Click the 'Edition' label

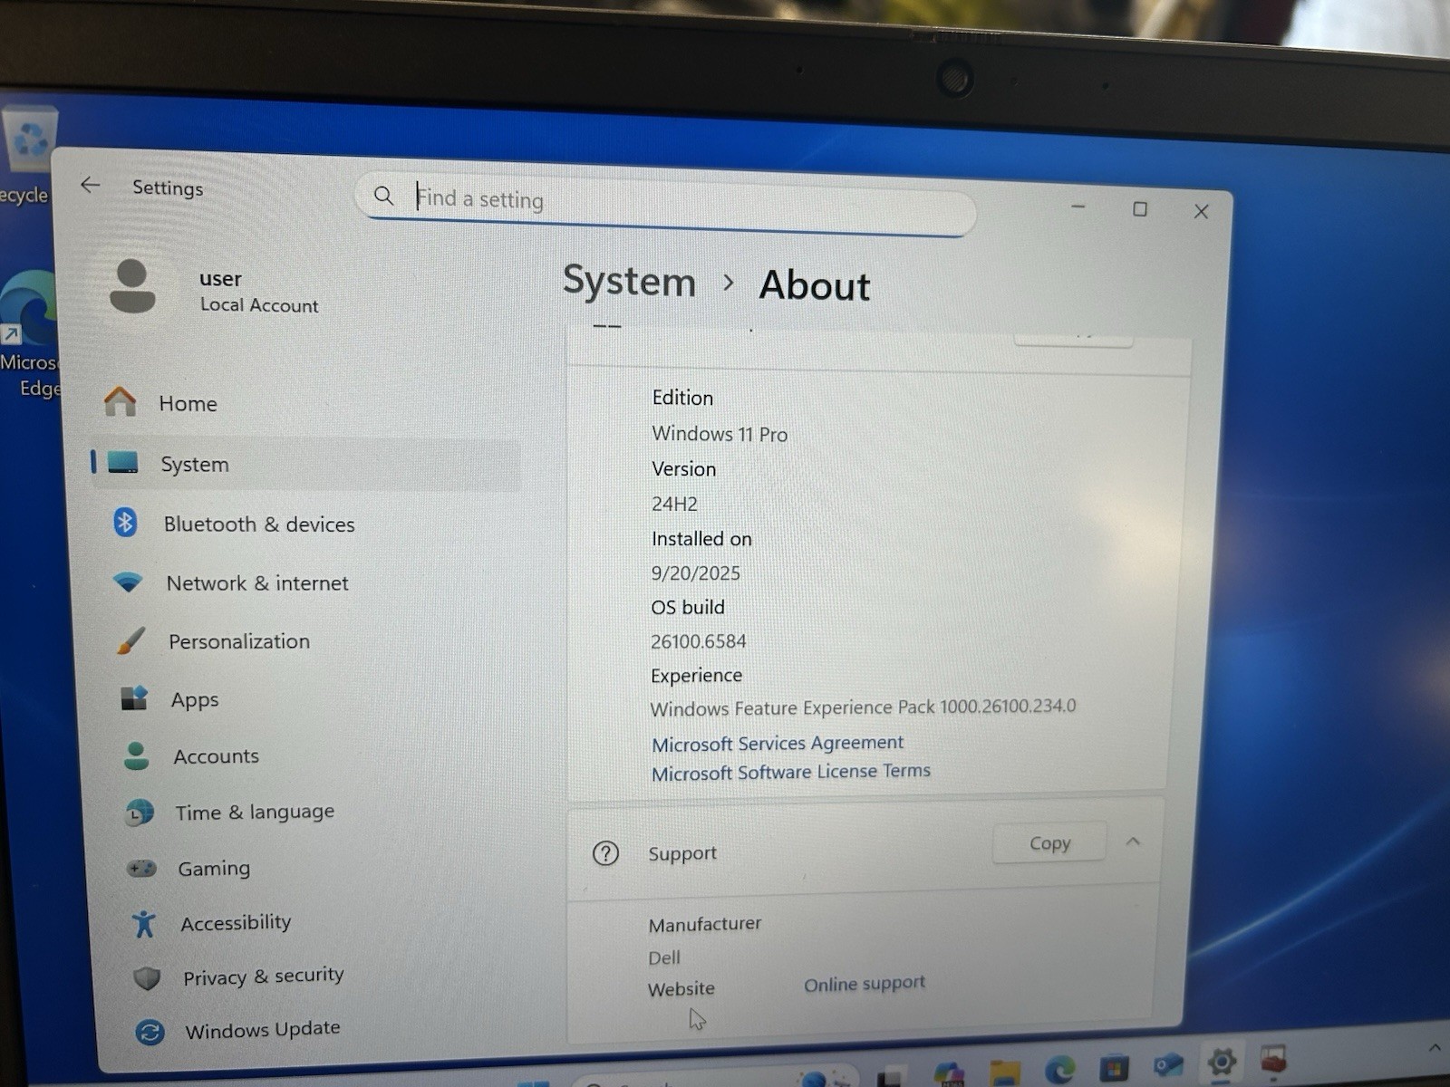point(682,398)
